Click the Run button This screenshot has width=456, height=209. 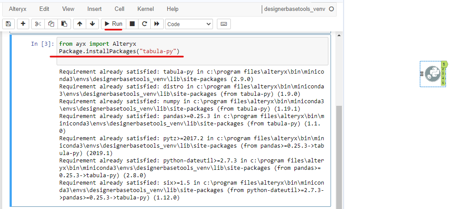(113, 24)
